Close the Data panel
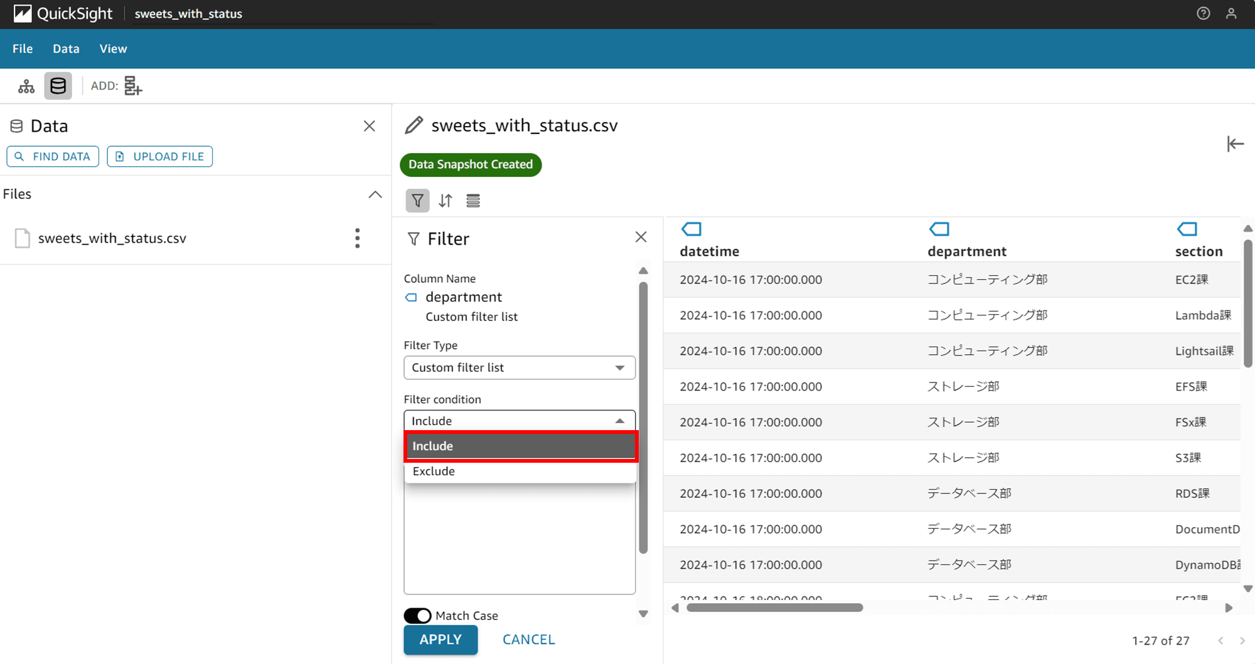This screenshot has height=664, width=1255. tap(370, 126)
